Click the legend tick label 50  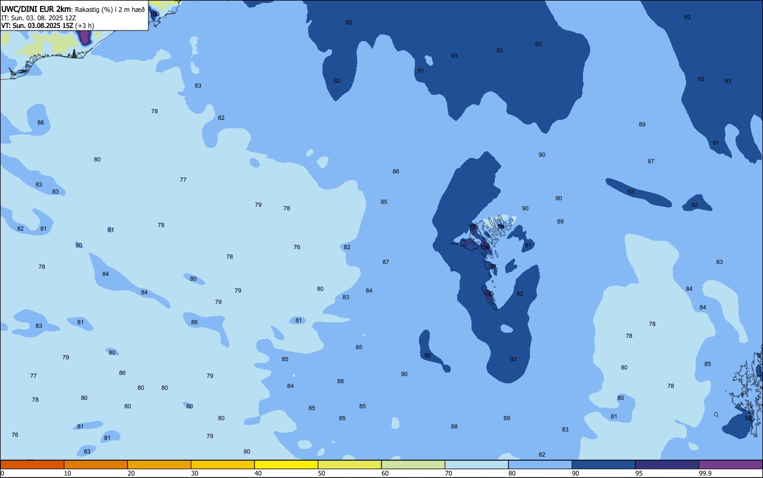[x=321, y=473]
